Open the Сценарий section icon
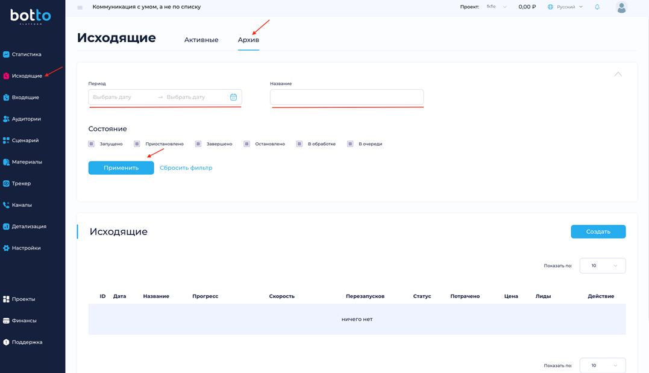The image size is (649, 373). (x=6, y=140)
